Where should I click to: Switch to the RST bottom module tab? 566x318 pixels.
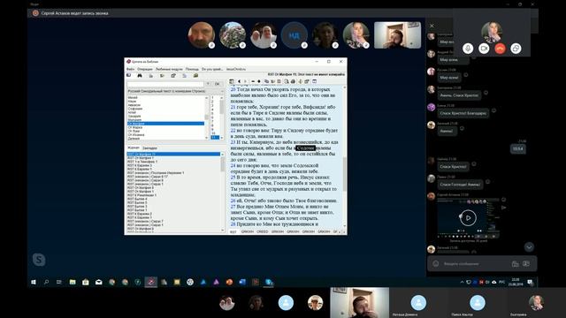pos(233,231)
